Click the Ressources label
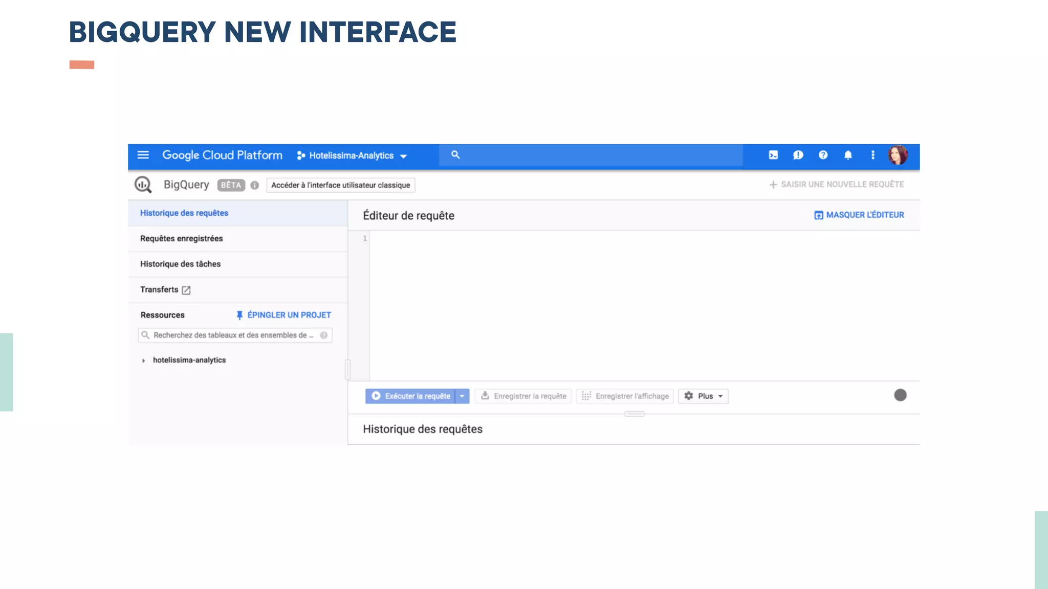 pos(162,315)
